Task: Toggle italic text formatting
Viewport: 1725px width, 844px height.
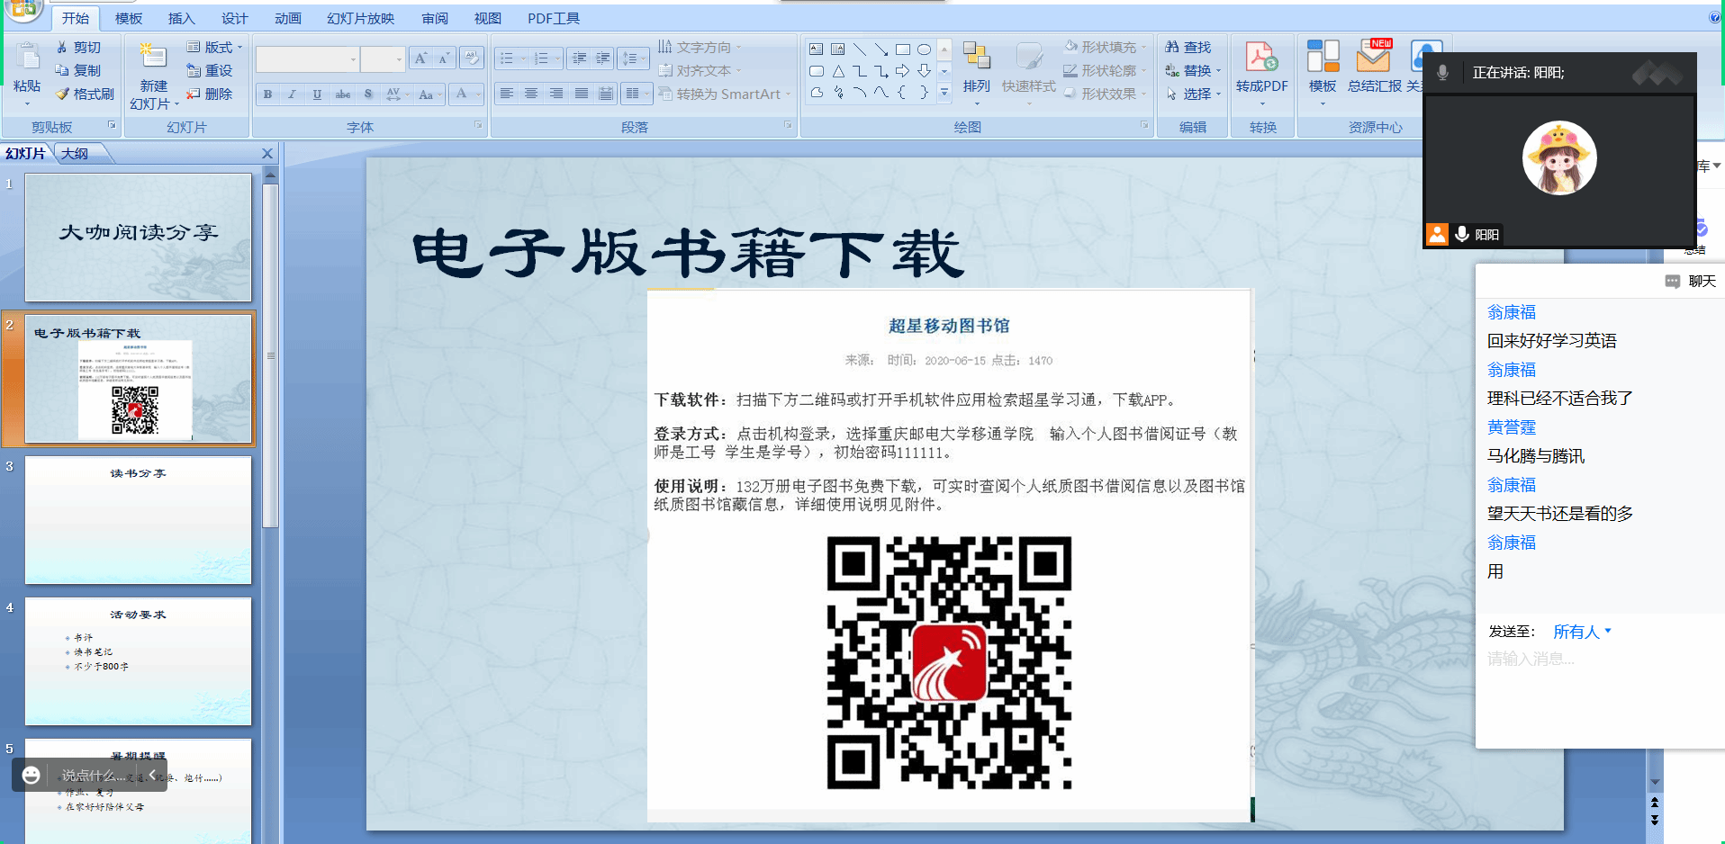Action: (292, 94)
